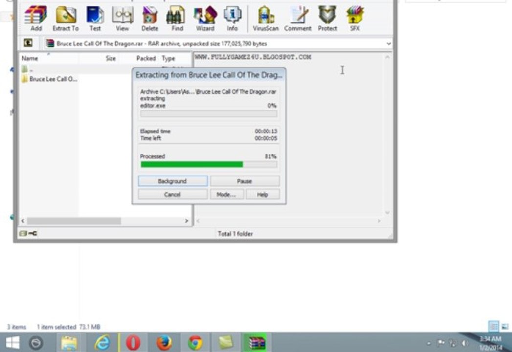Click the Delete toolbar icon
Viewport: 512px width, 352px height.
[150, 19]
